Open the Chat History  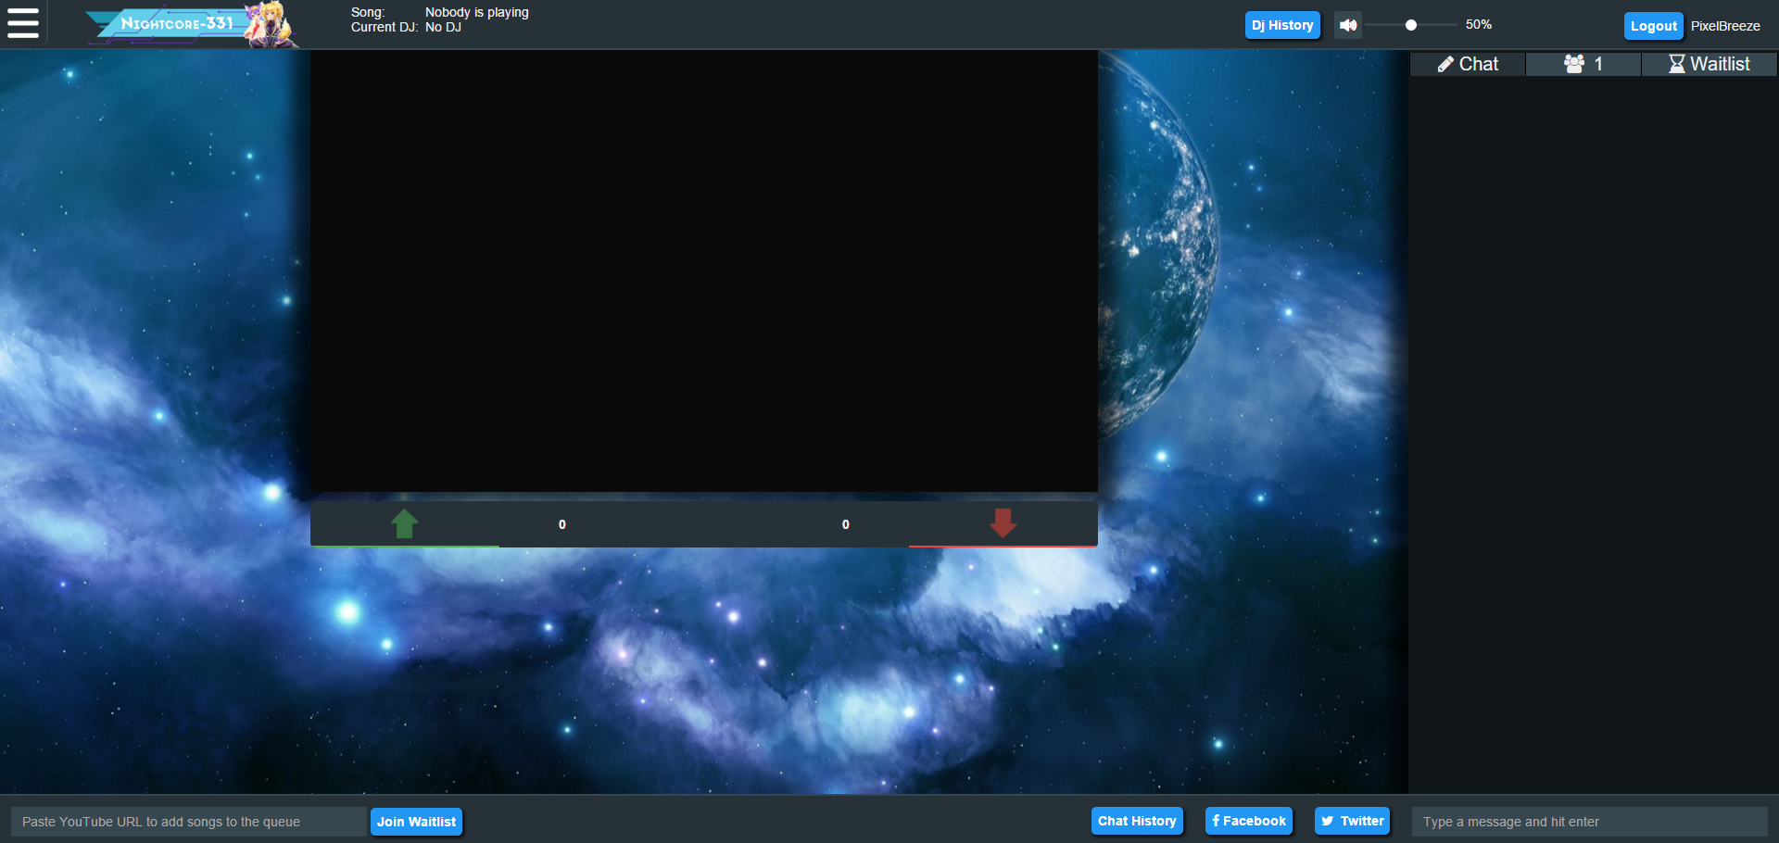(x=1137, y=821)
